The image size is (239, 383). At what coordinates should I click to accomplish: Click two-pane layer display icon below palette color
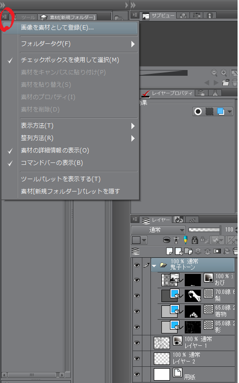[x=136, y=251]
